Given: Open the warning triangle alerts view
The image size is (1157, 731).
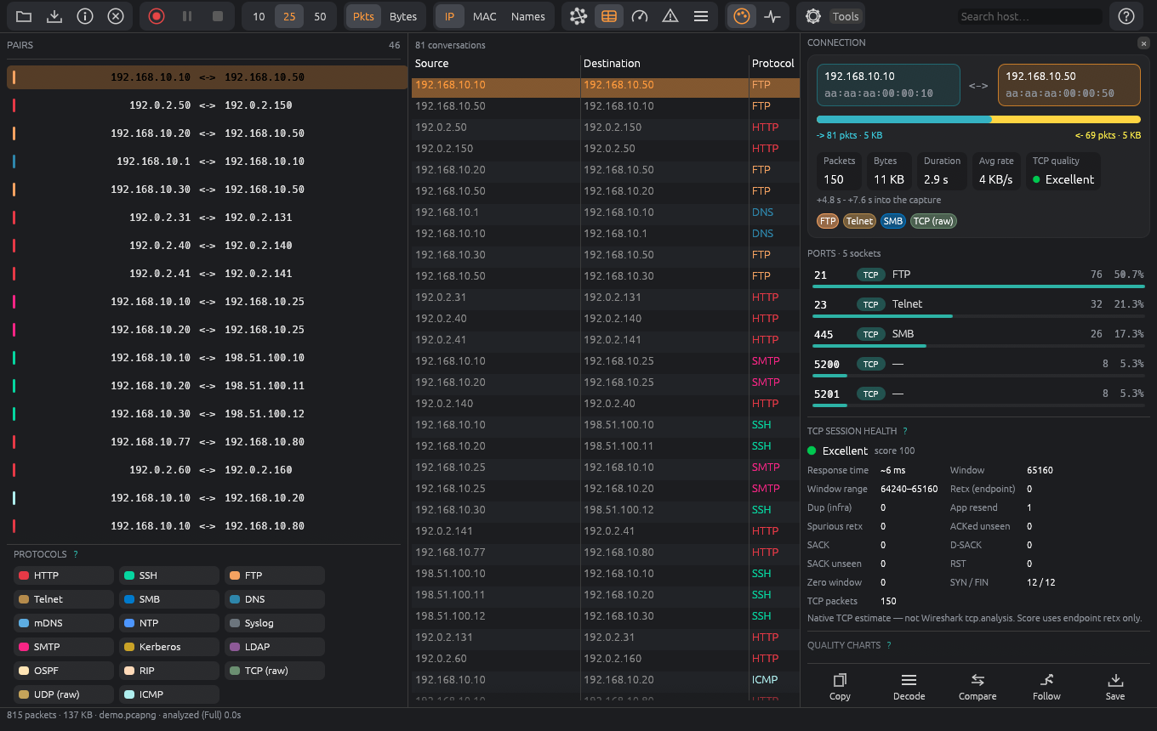Looking at the screenshot, I should pos(670,16).
